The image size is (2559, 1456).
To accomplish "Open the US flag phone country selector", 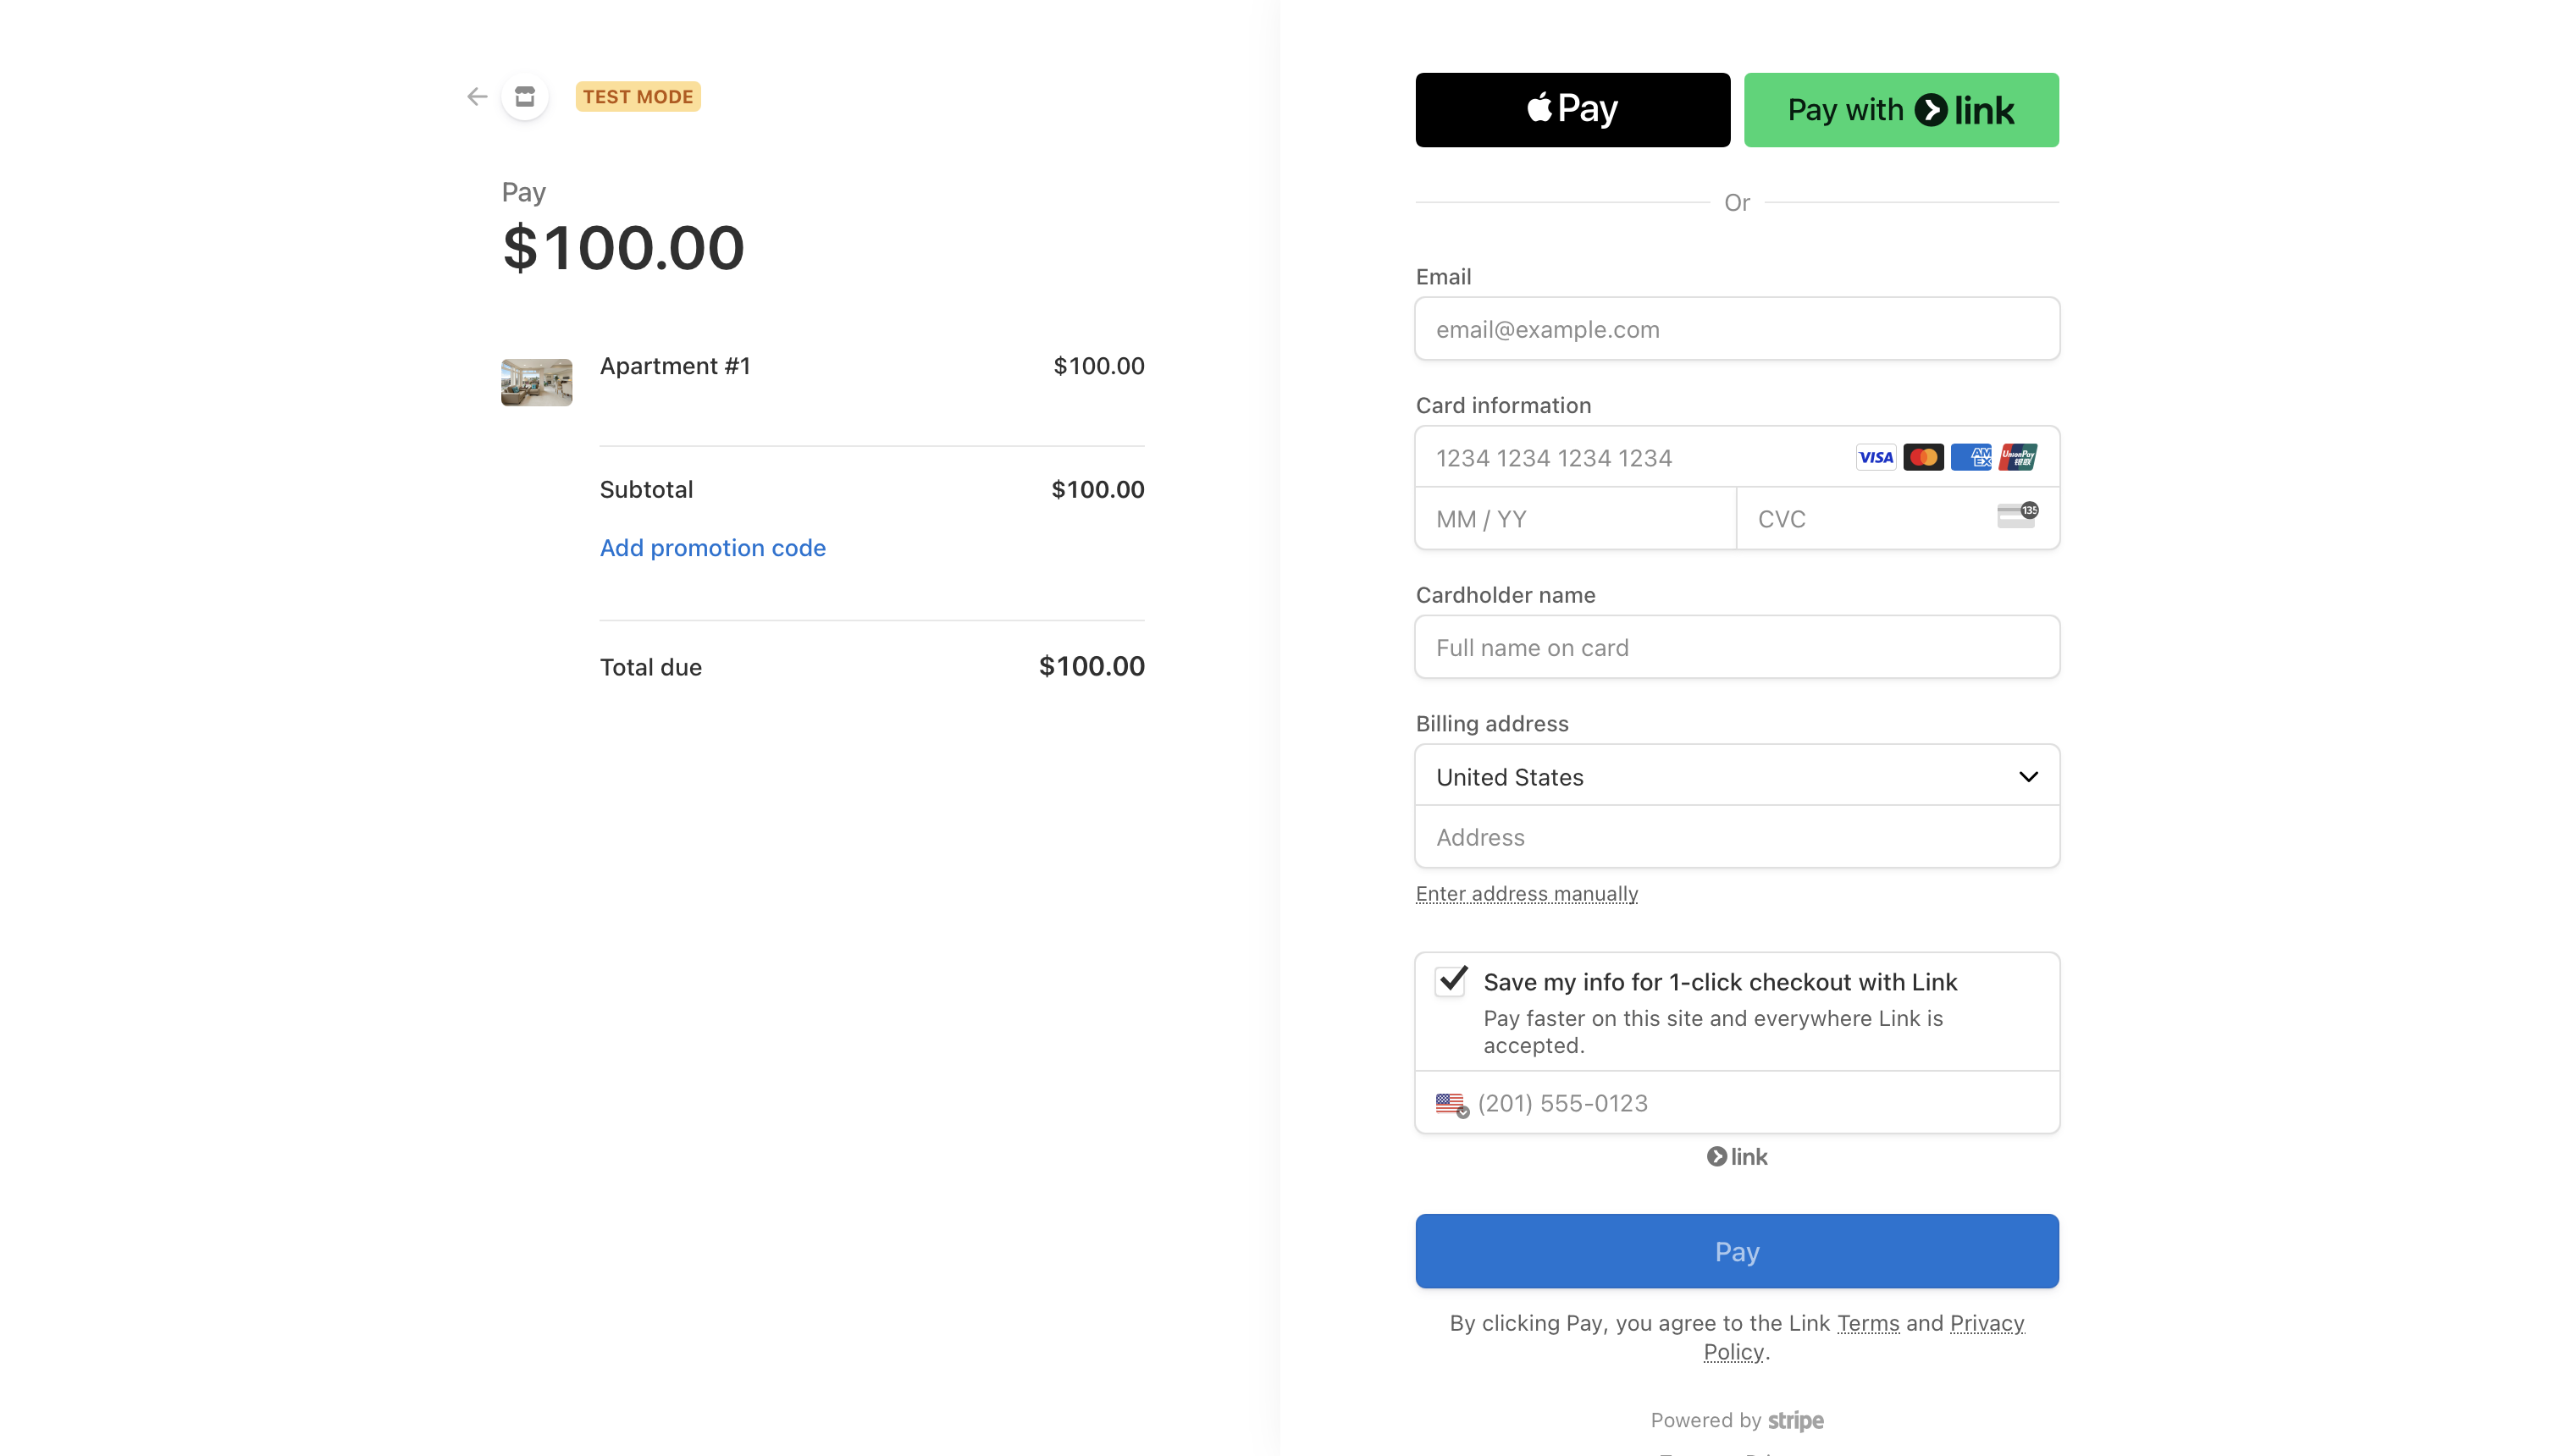I will [x=1452, y=1104].
